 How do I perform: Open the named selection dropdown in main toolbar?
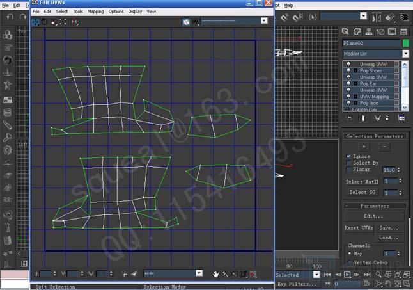point(364,16)
